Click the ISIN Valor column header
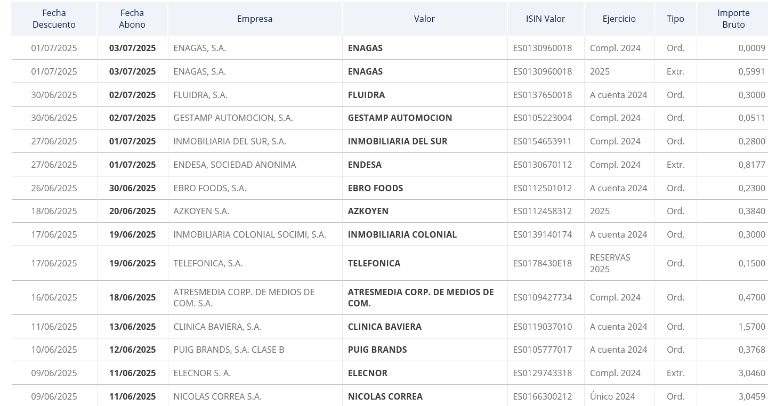The image size is (768, 406). point(545,19)
